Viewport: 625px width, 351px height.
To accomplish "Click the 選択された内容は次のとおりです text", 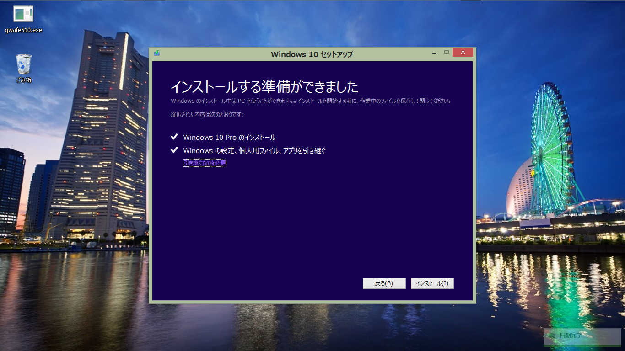I will [x=207, y=114].
